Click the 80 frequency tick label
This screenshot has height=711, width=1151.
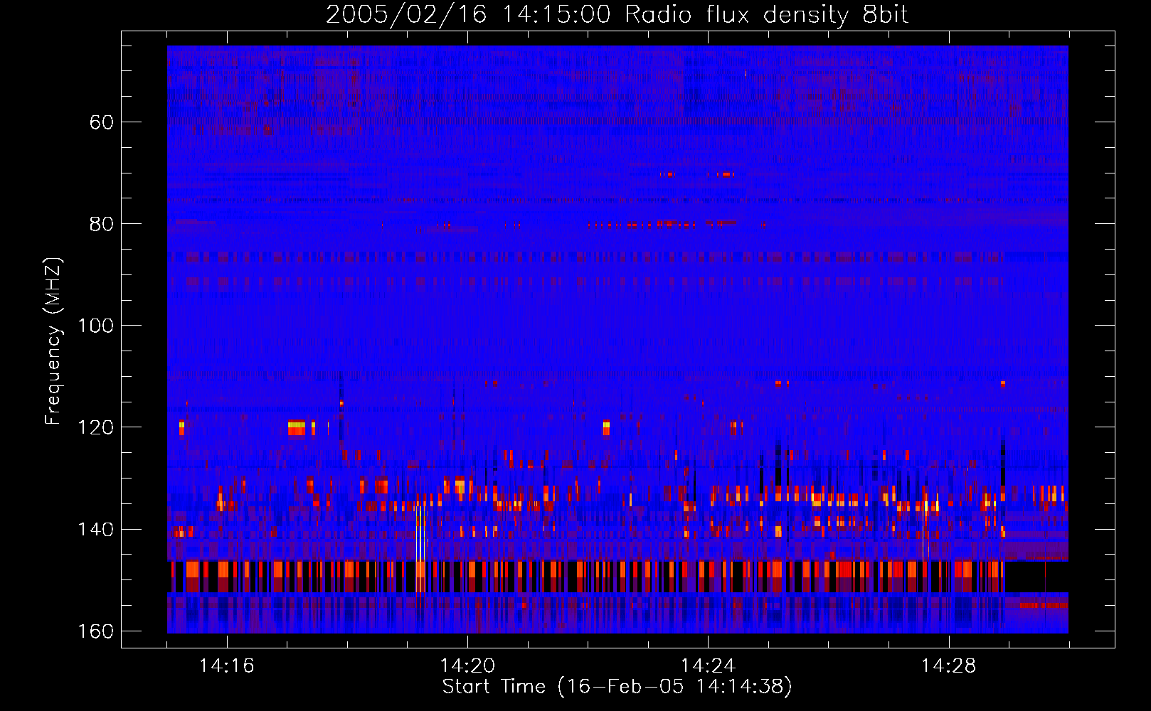[x=102, y=224]
